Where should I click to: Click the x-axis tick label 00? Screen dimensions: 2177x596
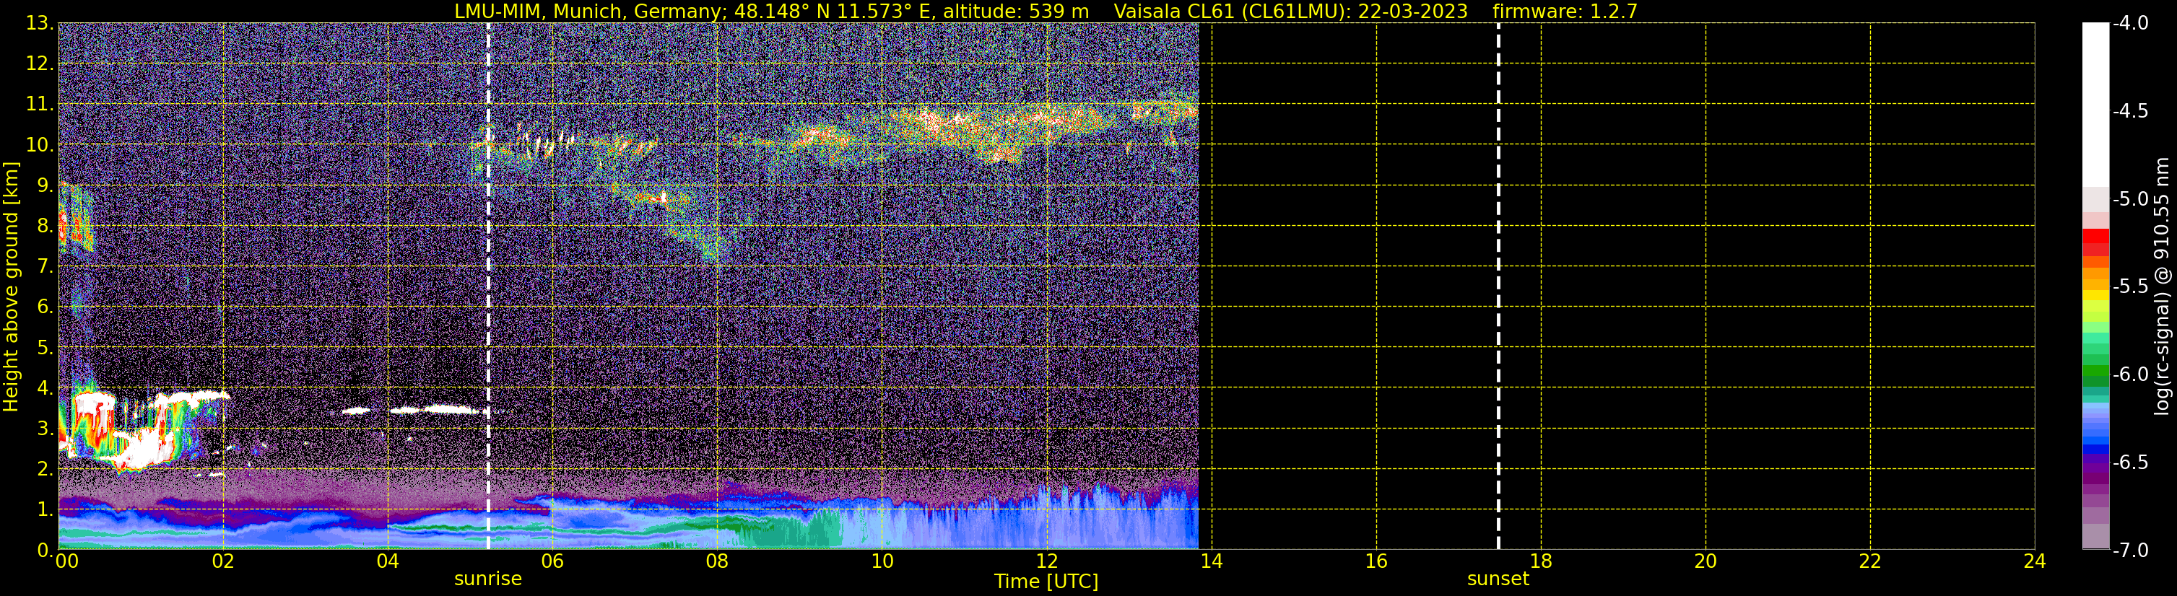tap(66, 561)
